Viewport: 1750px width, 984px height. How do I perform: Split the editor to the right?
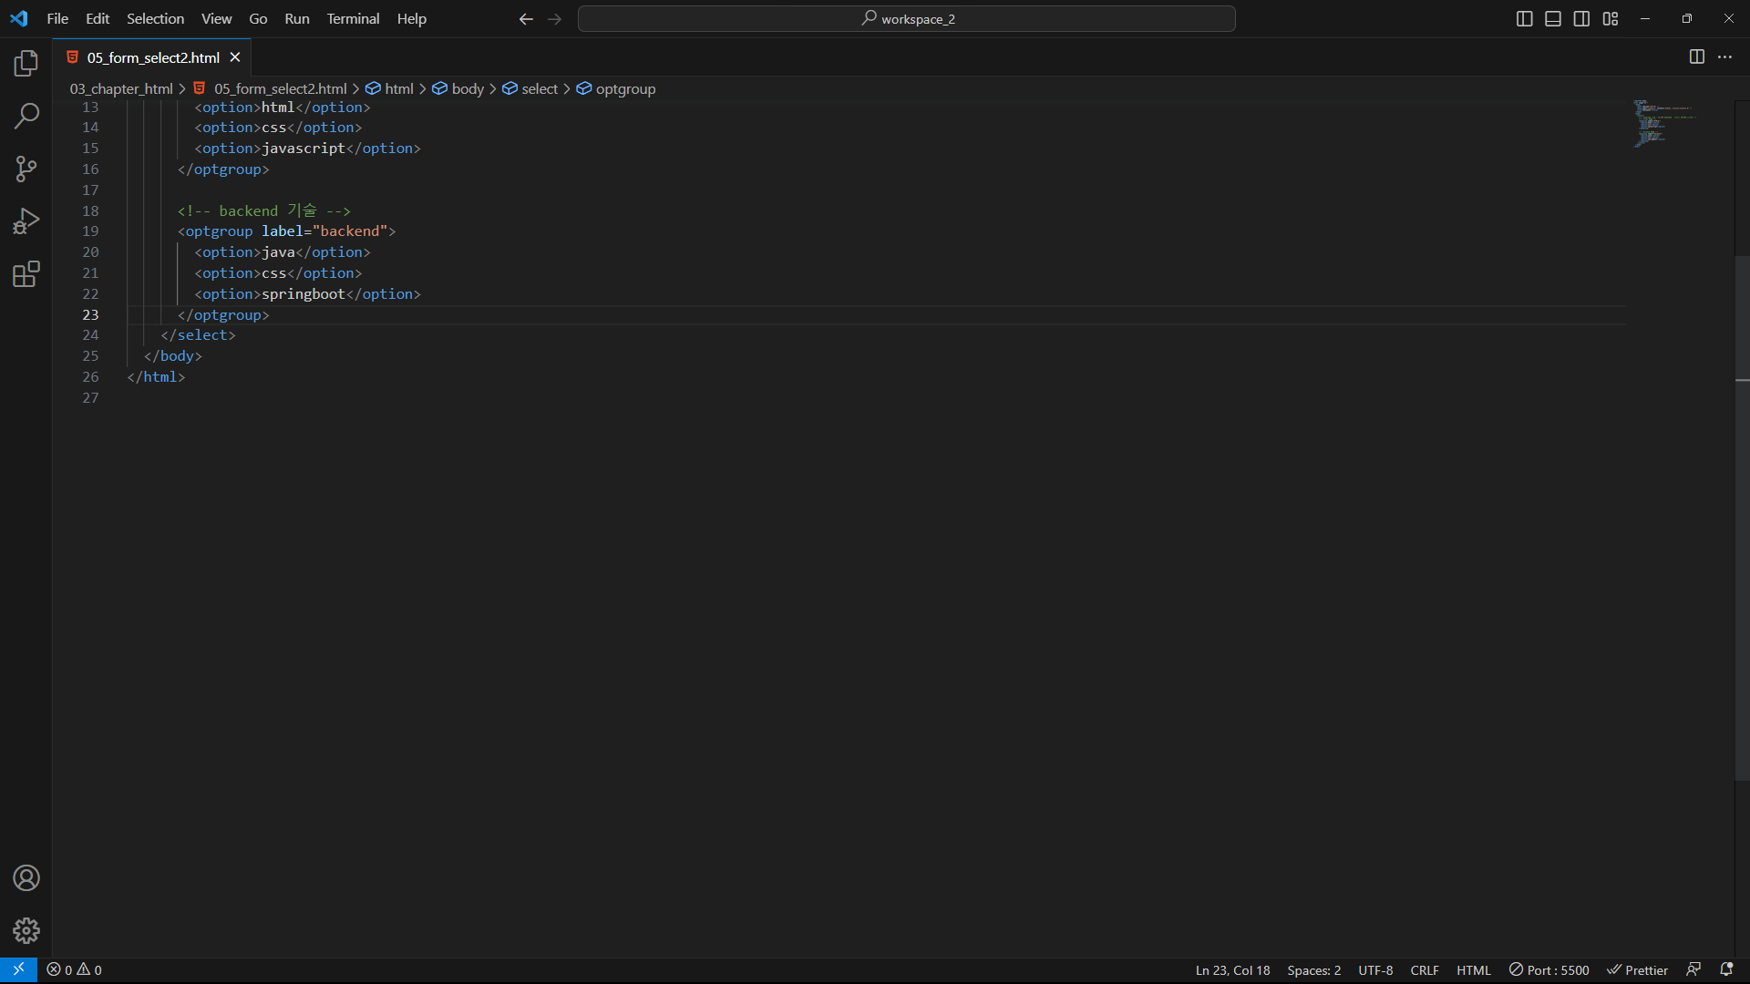(1696, 57)
